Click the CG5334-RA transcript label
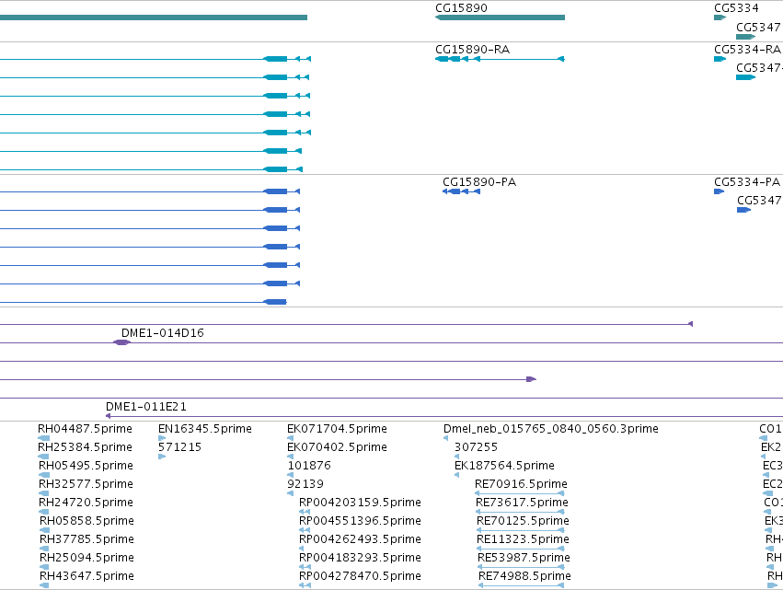Screen dimensions: 783x590 coord(747,50)
